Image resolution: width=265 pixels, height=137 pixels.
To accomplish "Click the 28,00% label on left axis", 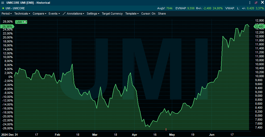I will (x=8, y=21).
